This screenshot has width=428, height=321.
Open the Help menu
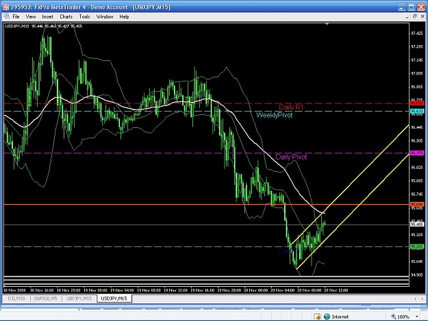point(124,16)
